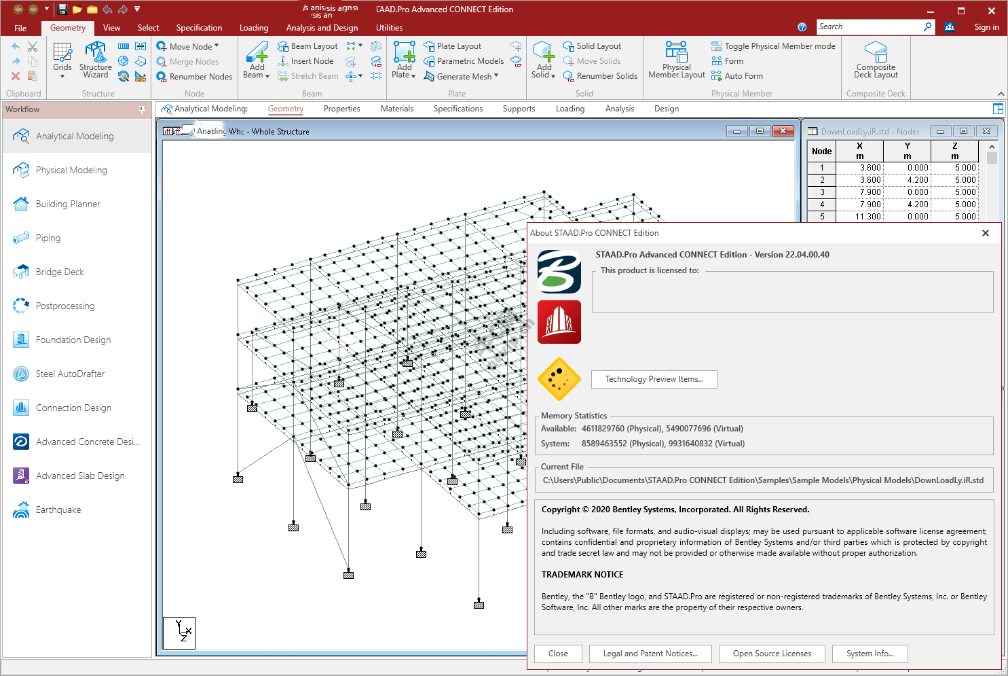
Task: Click the Plate Layout command
Action: [x=453, y=46]
